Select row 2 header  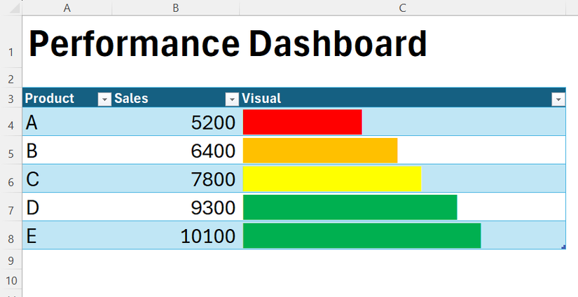(11, 78)
